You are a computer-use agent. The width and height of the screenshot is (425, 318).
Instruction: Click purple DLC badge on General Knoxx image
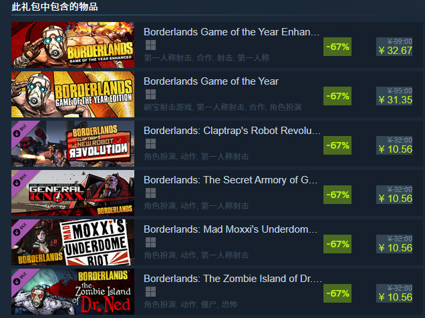tap(21, 181)
